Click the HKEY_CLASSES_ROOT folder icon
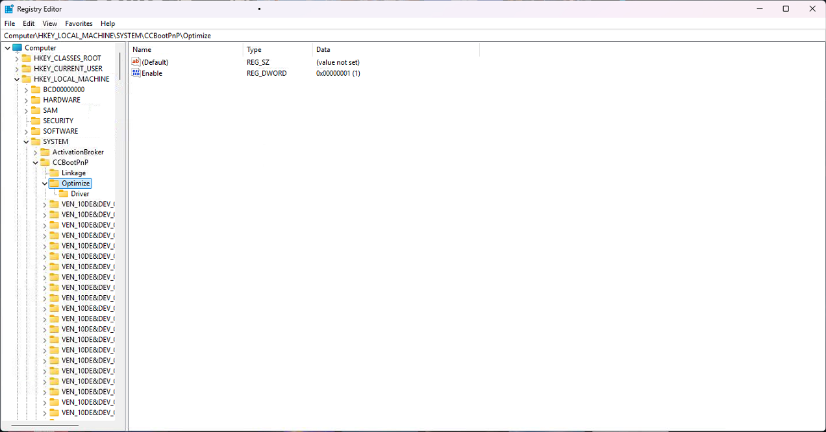 coord(26,58)
